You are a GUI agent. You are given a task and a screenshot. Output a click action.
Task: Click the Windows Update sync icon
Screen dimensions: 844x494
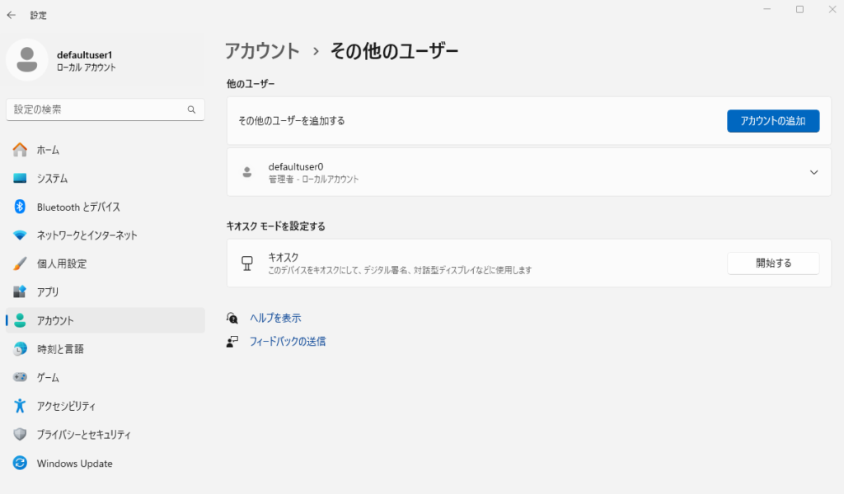pos(21,464)
